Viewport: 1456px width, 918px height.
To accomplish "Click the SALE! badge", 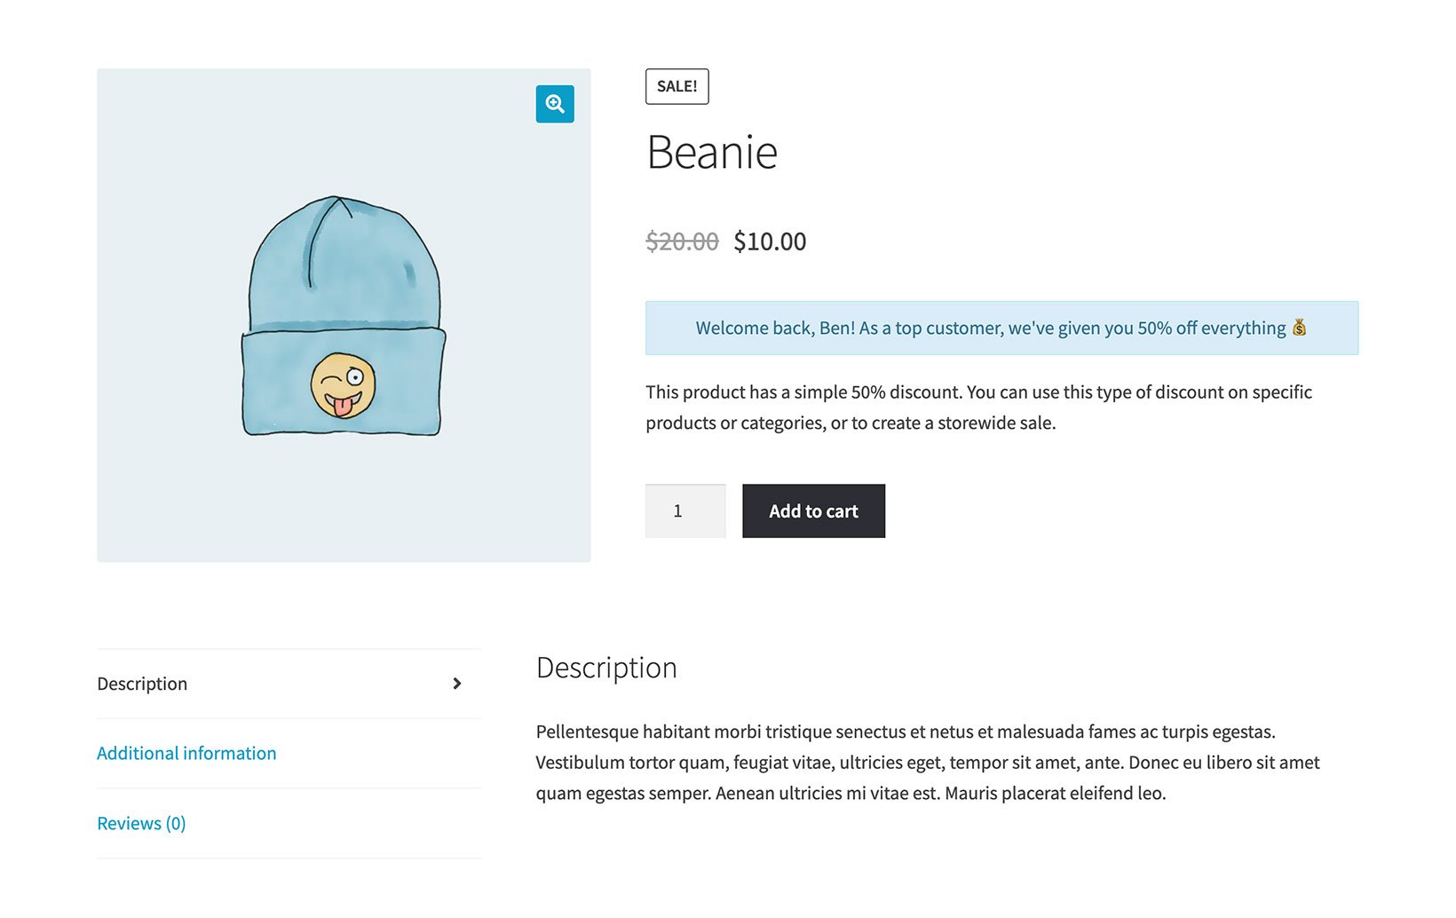I will coord(677,86).
